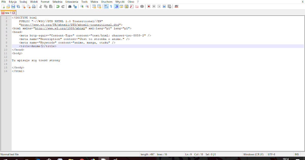This screenshot has width=305, height=160.
Task: Toggle the indent guide toolbar icon
Action: click(x=117, y=6)
